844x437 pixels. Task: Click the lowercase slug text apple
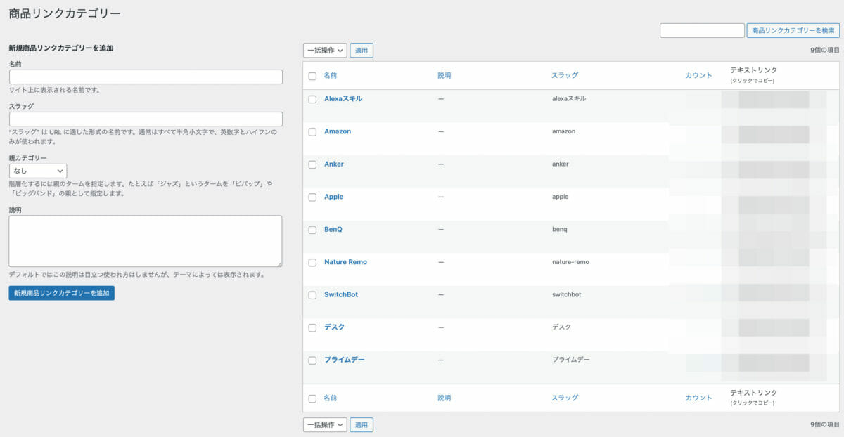(561, 197)
